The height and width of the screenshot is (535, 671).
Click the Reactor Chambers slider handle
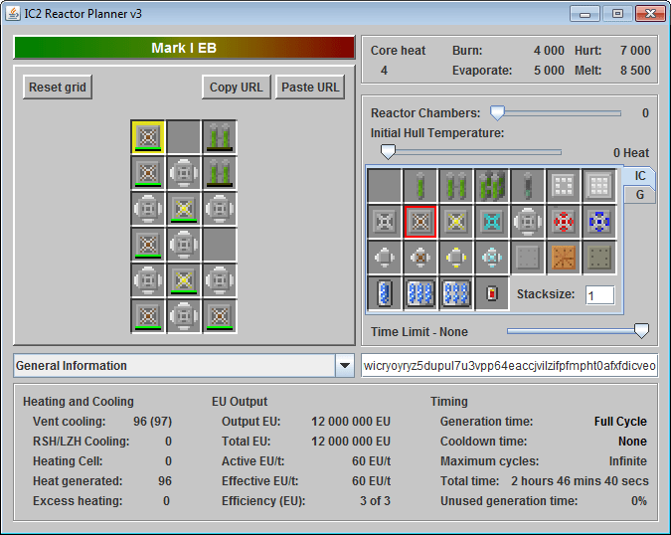pyautogui.click(x=497, y=113)
